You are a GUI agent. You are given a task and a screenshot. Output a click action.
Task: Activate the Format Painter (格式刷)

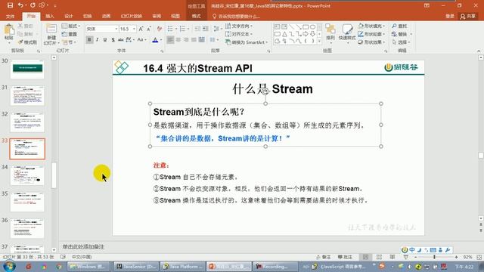click(x=27, y=42)
